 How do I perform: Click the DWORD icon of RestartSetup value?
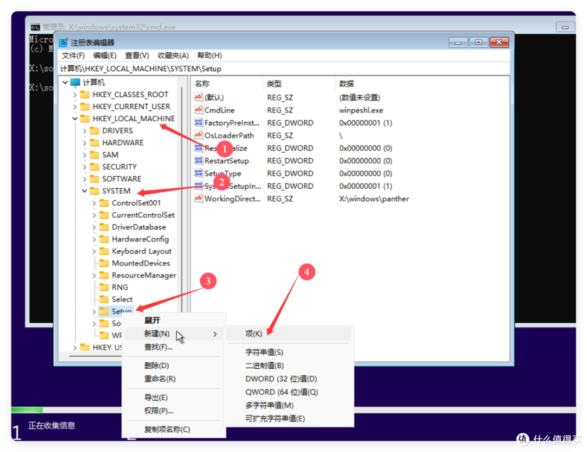(198, 160)
